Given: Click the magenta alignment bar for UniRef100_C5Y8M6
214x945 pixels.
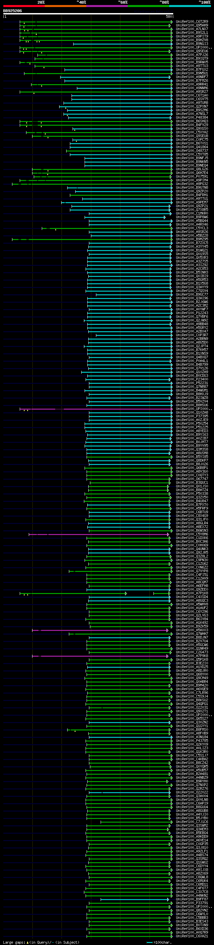Looking at the screenshot, I should [x=99, y=534].
